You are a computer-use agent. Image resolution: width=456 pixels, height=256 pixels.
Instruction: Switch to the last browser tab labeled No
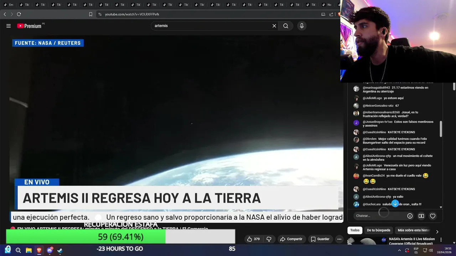pyautogui.click(x=326, y=5)
